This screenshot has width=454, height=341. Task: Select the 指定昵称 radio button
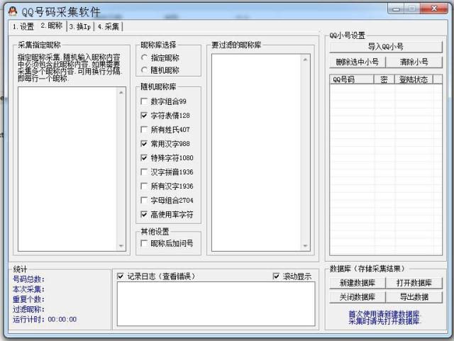pos(160,58)
